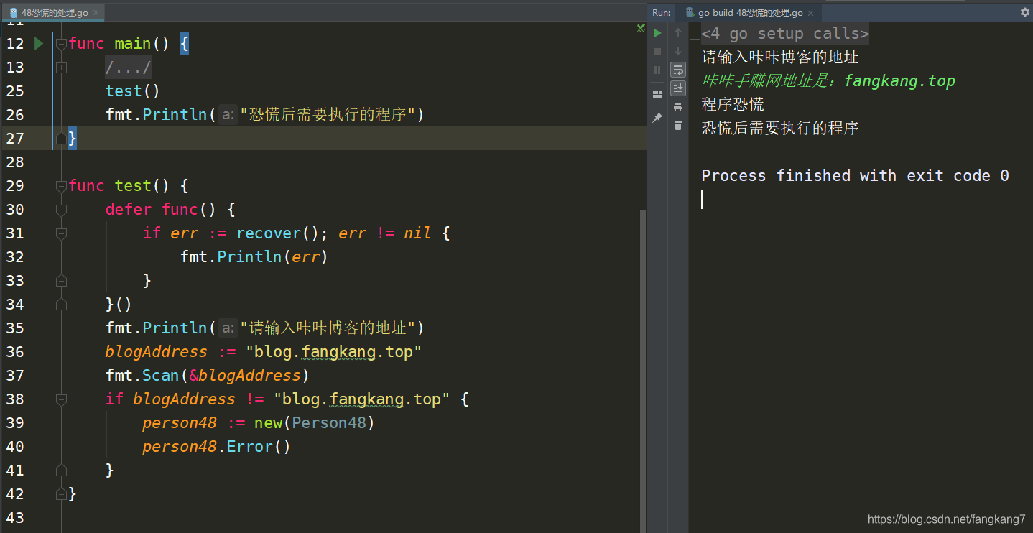Click the blogAddress variable declaration on line 36
Image resolution: width=1033 pixels, height=533 pixels.
pos(156,352)
